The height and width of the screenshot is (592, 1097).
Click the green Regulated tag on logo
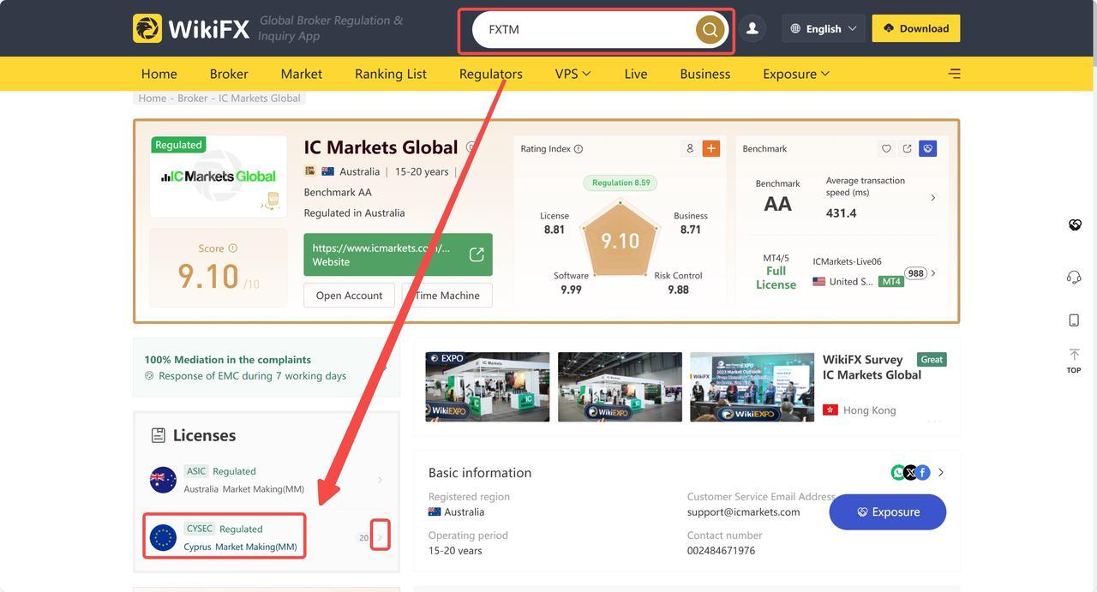[x=178, y=145]
